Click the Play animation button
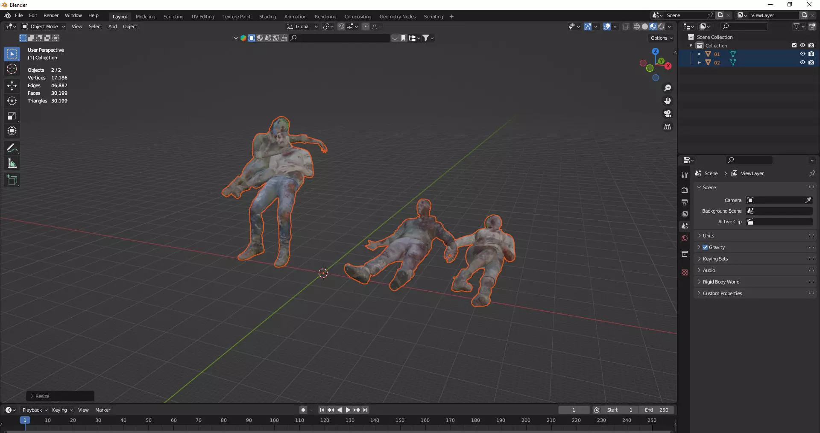This screenshot has height=433, width=820. point(348,410)
